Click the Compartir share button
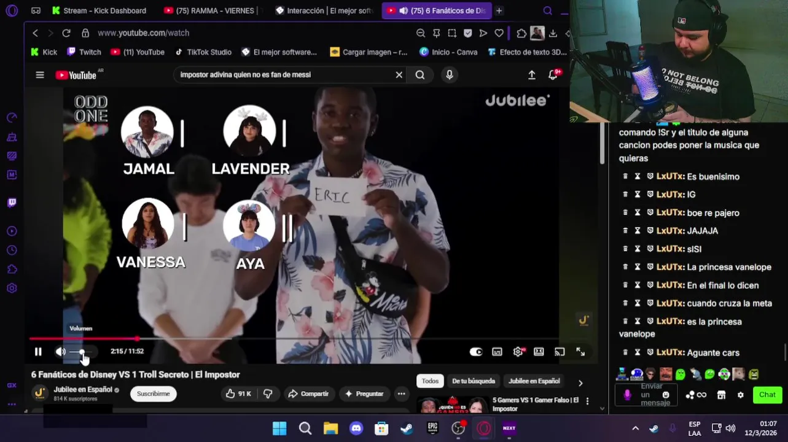Screen dimensions: 788x442 point(308,394)
